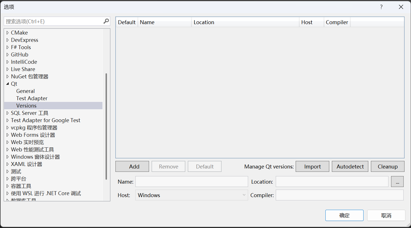Click the Autodetect button
Image resolution: width=411 pixels, height=228 pixels.
coord(350,166)
